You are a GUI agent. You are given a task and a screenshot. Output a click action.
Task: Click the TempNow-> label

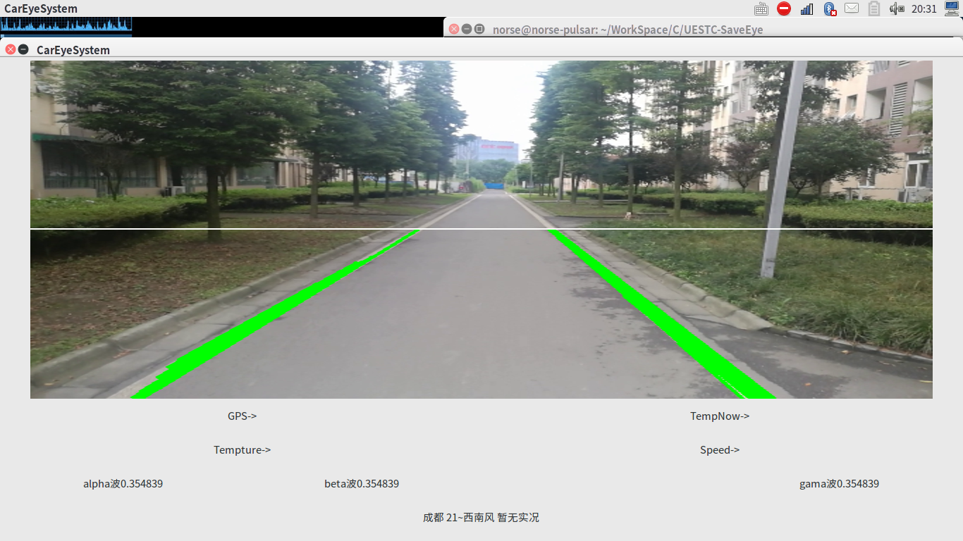(x=719, y=416)
